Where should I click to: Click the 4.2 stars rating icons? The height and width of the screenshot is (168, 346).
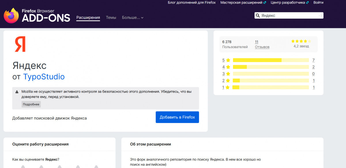tap(301, 41)
